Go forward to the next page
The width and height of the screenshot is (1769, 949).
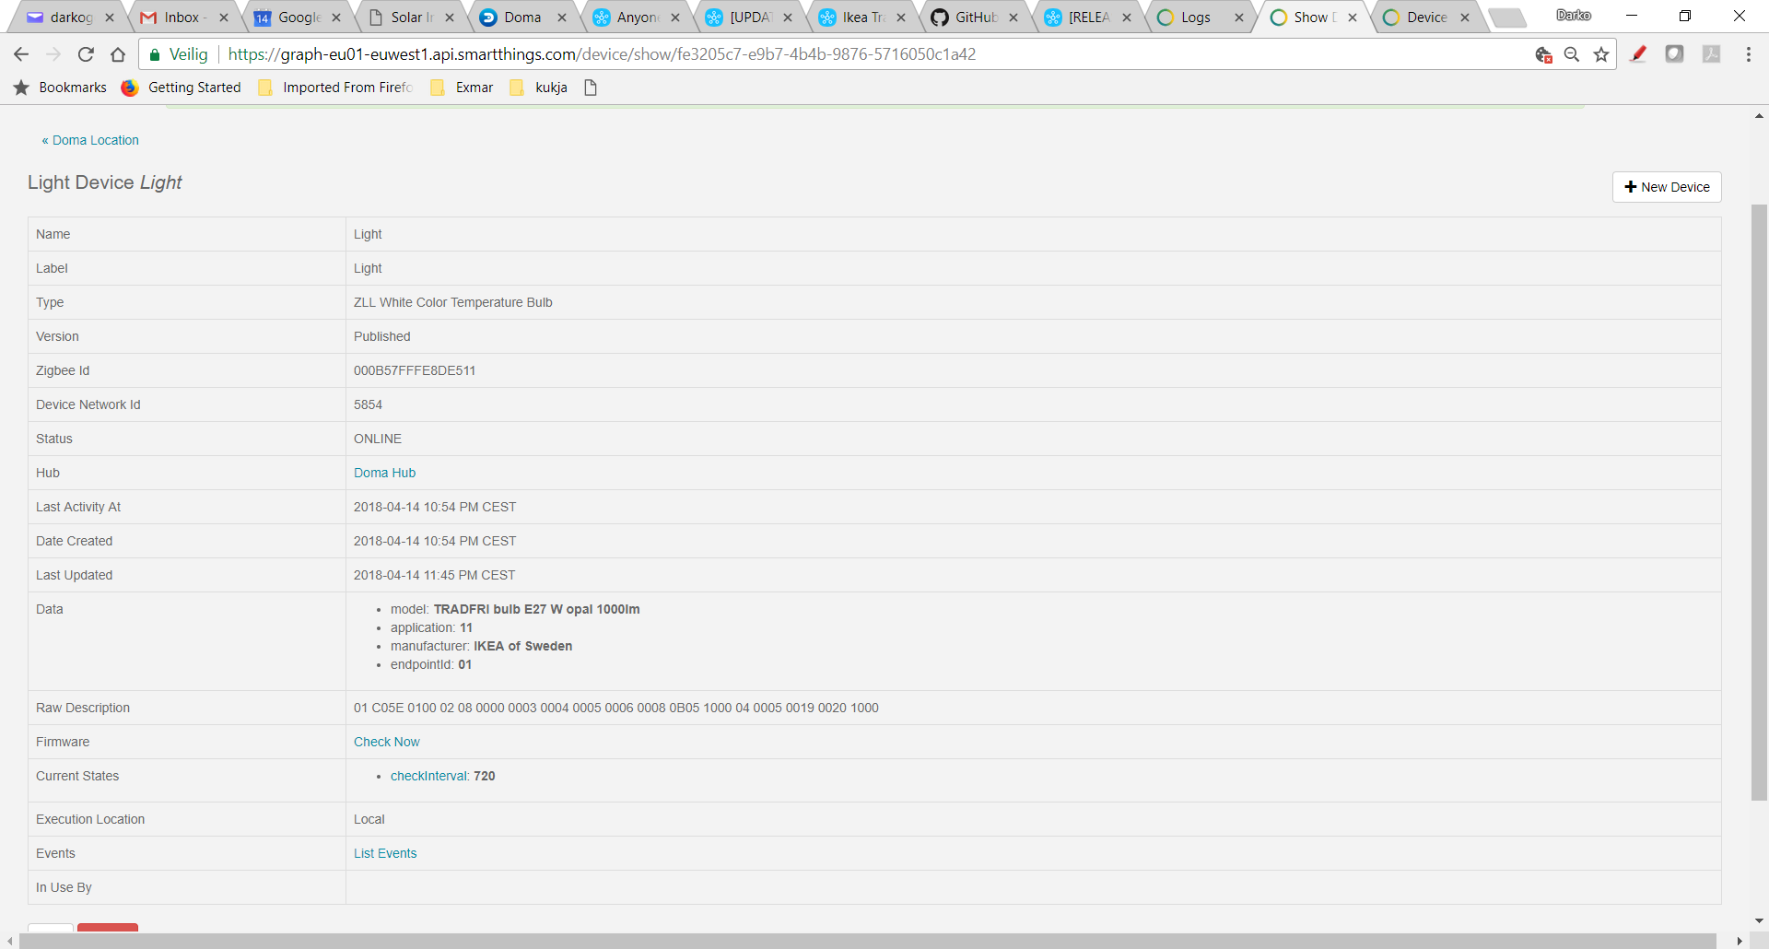click(53, 54)
